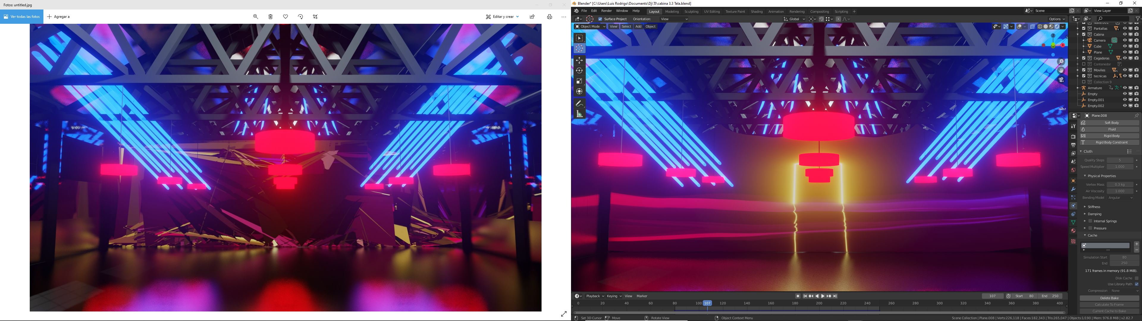Hide the Cegadoras collection in viewport
The height and width of the screenshot is (321, 1142).
tap(1125, 58)
